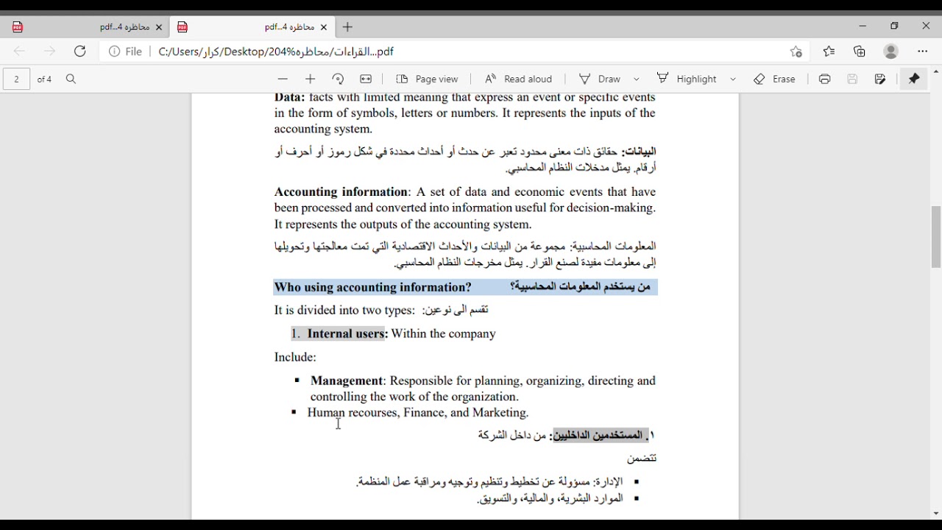Click the address bar file path
Image resolution: width=942 pixels, height=530 pixels.
click(x=276, y=52)
